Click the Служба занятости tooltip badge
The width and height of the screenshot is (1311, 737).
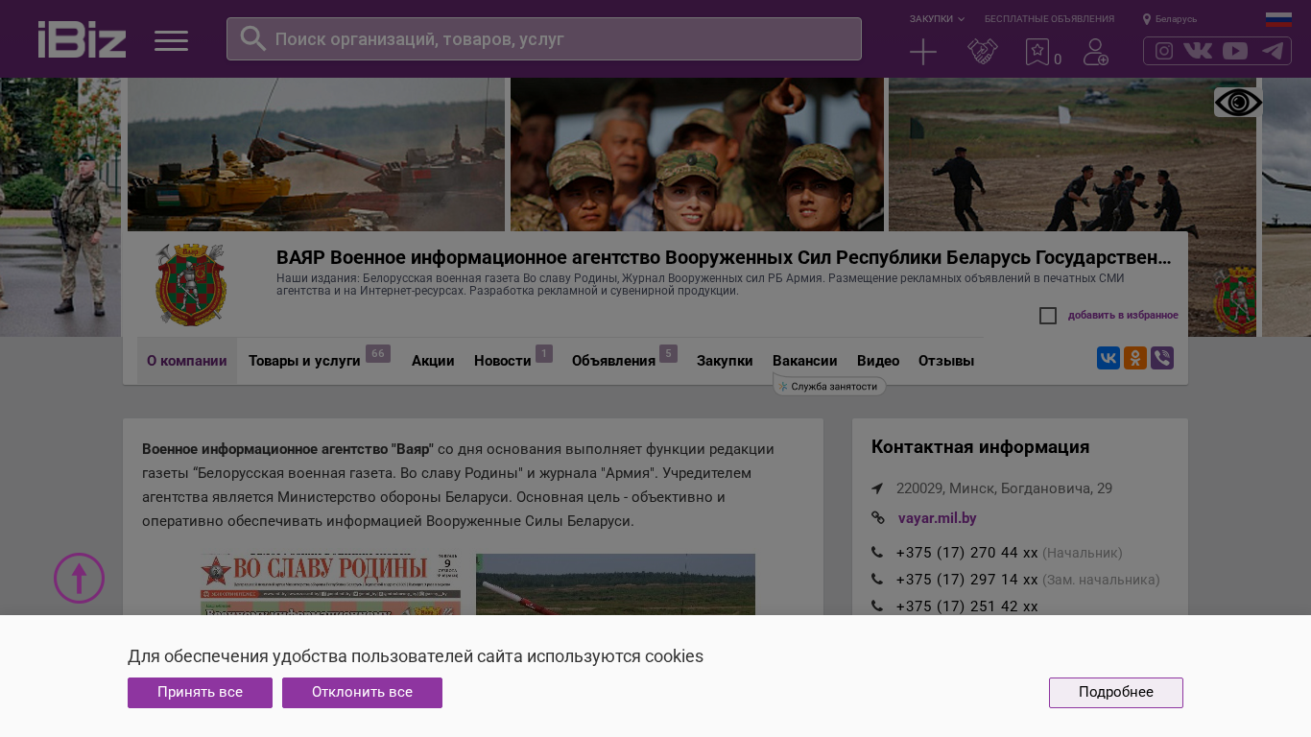829,386
